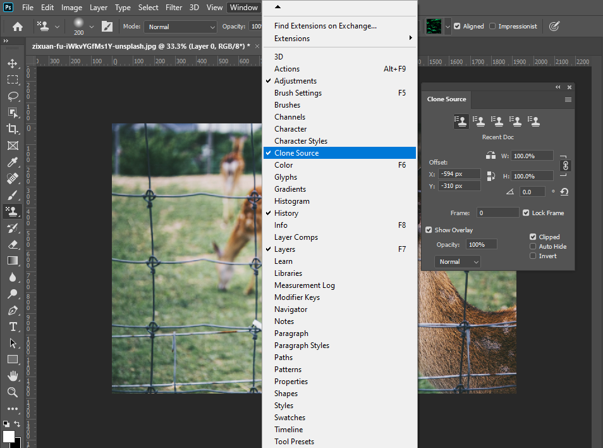Image resolution: width=603 pixels, height=448 pixels.
Task: Open the brush preset picker arrow
Action: (x=92, y=27)
